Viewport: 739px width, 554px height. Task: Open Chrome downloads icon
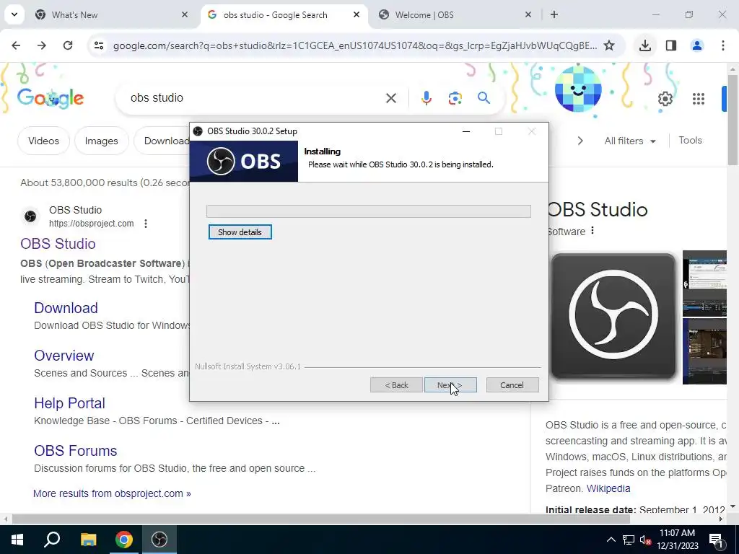click(x=644, y=45)
